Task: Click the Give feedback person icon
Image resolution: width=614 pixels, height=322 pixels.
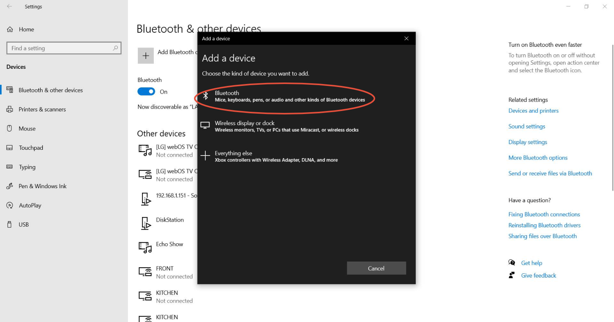Action: pos(512,275)
